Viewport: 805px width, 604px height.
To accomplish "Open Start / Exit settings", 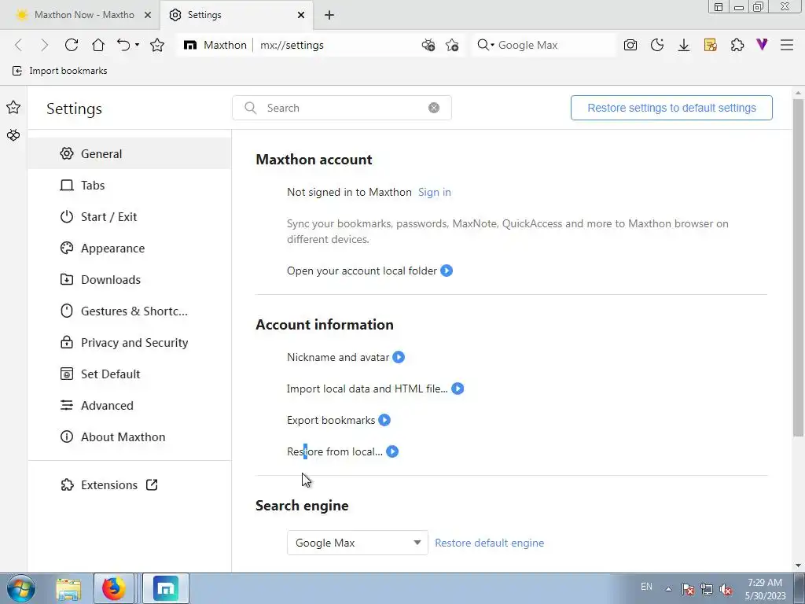I will point(130,217).
